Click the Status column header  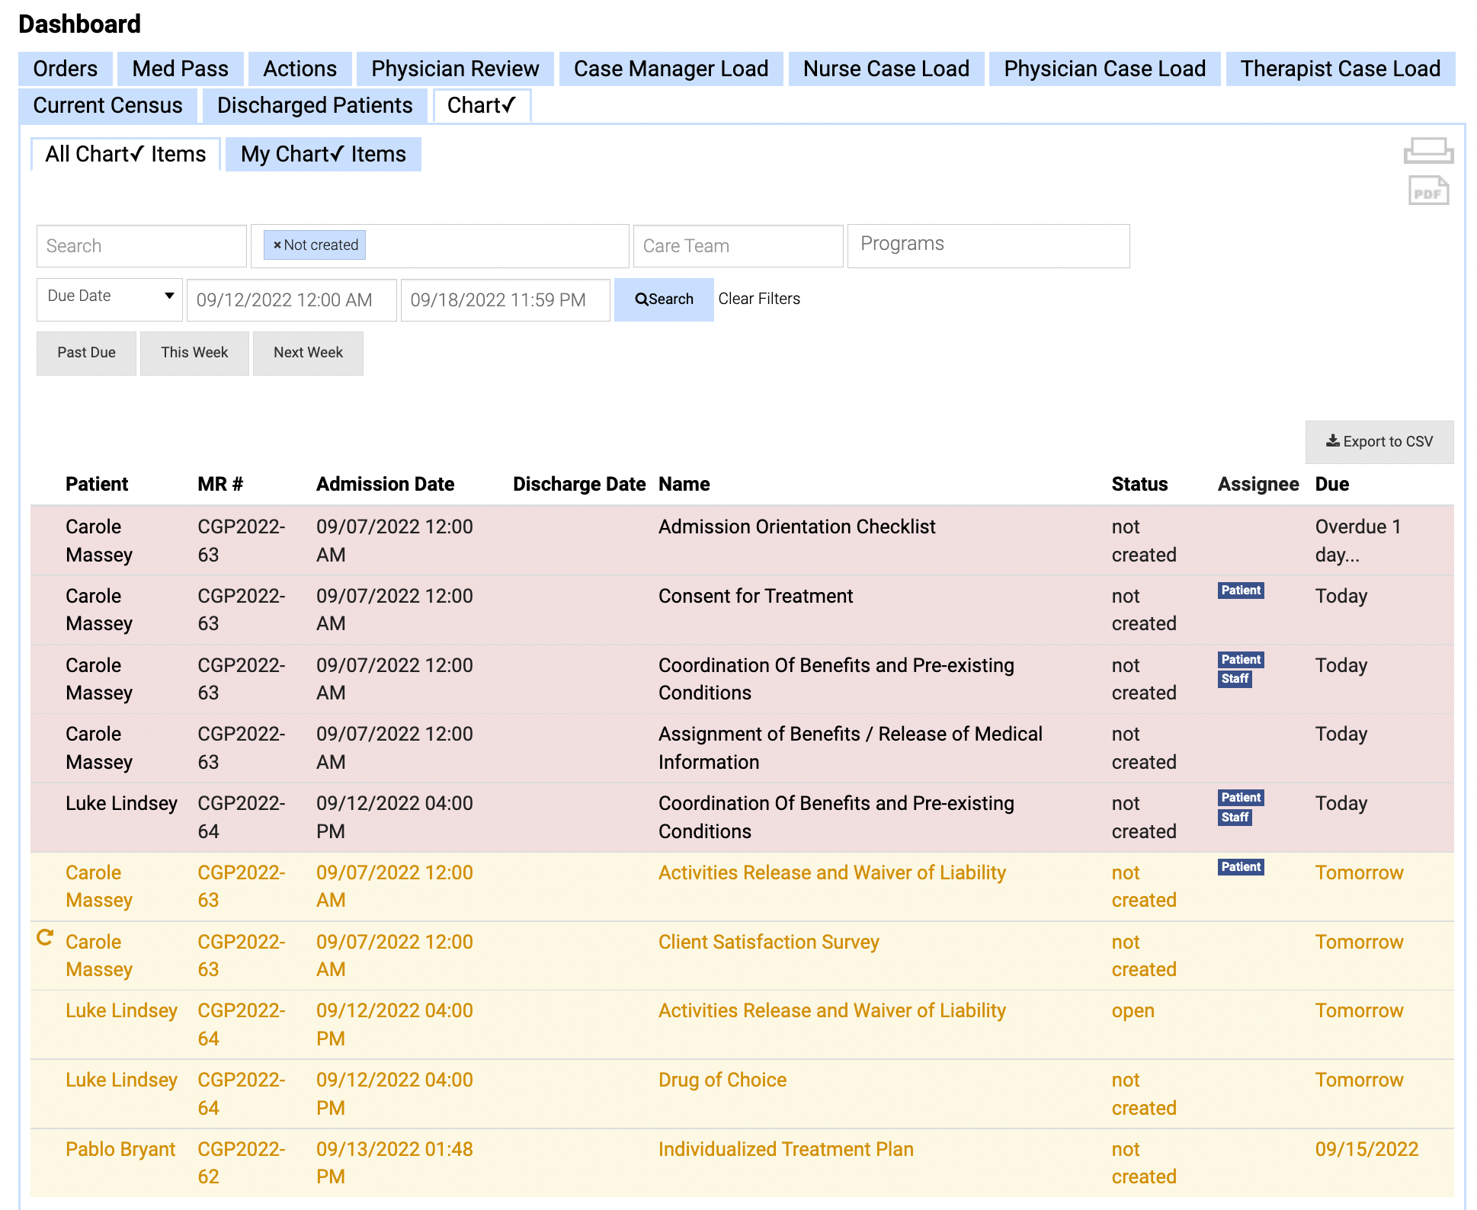pos(1139,484)
